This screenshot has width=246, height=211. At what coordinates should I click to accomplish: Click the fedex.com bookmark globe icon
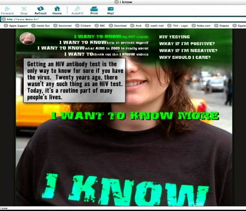point(194,25)
